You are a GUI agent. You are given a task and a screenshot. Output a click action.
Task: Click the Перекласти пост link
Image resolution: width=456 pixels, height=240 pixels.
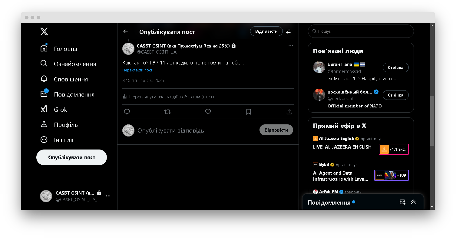coord(137,70)
